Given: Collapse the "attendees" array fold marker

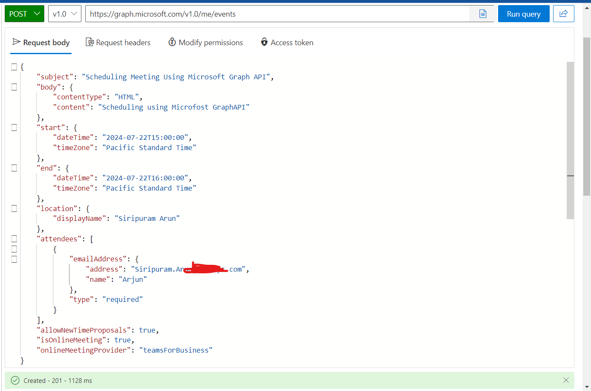Looking at the screenshot, I should pos(14,239).
